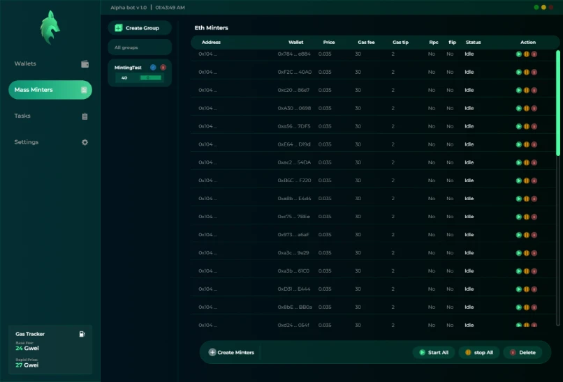Start the minter for wallet 0xa3b...61C0
Screen dimensions: 563x382
pyautogui.click(x=518, y=271)
